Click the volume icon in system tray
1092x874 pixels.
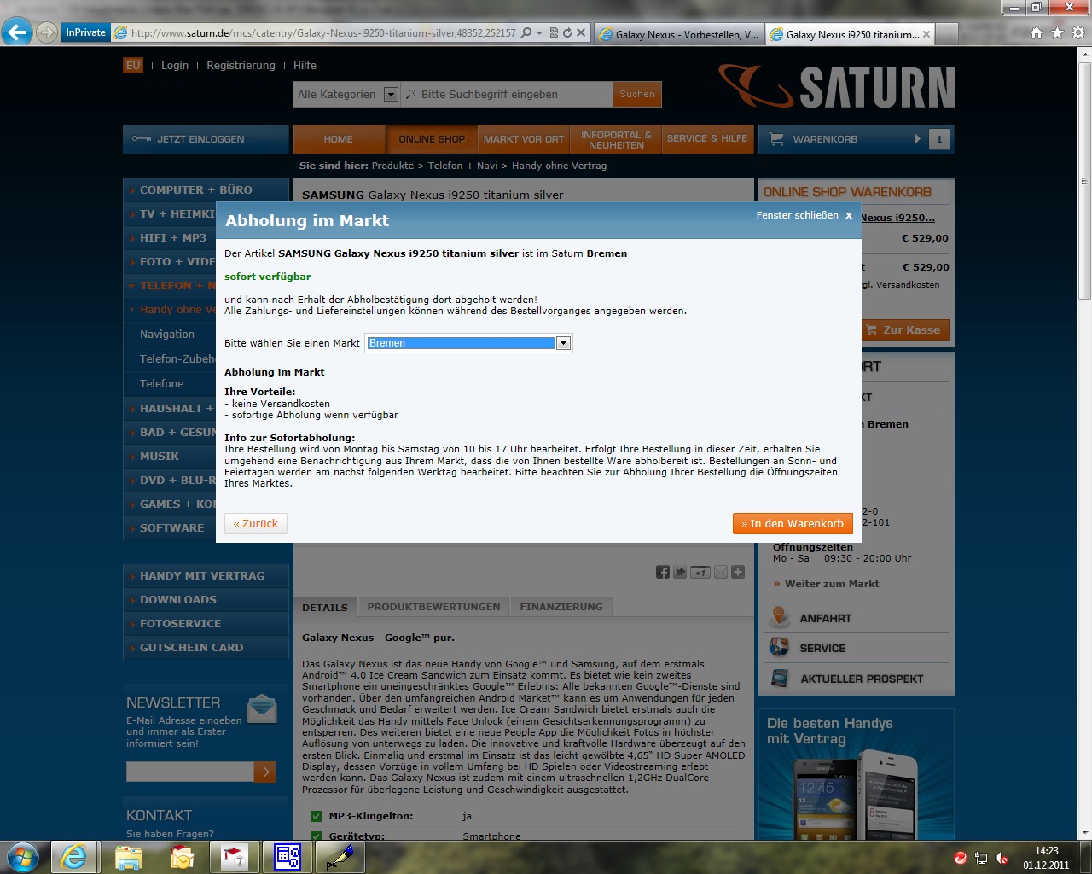pos(1002,858)
